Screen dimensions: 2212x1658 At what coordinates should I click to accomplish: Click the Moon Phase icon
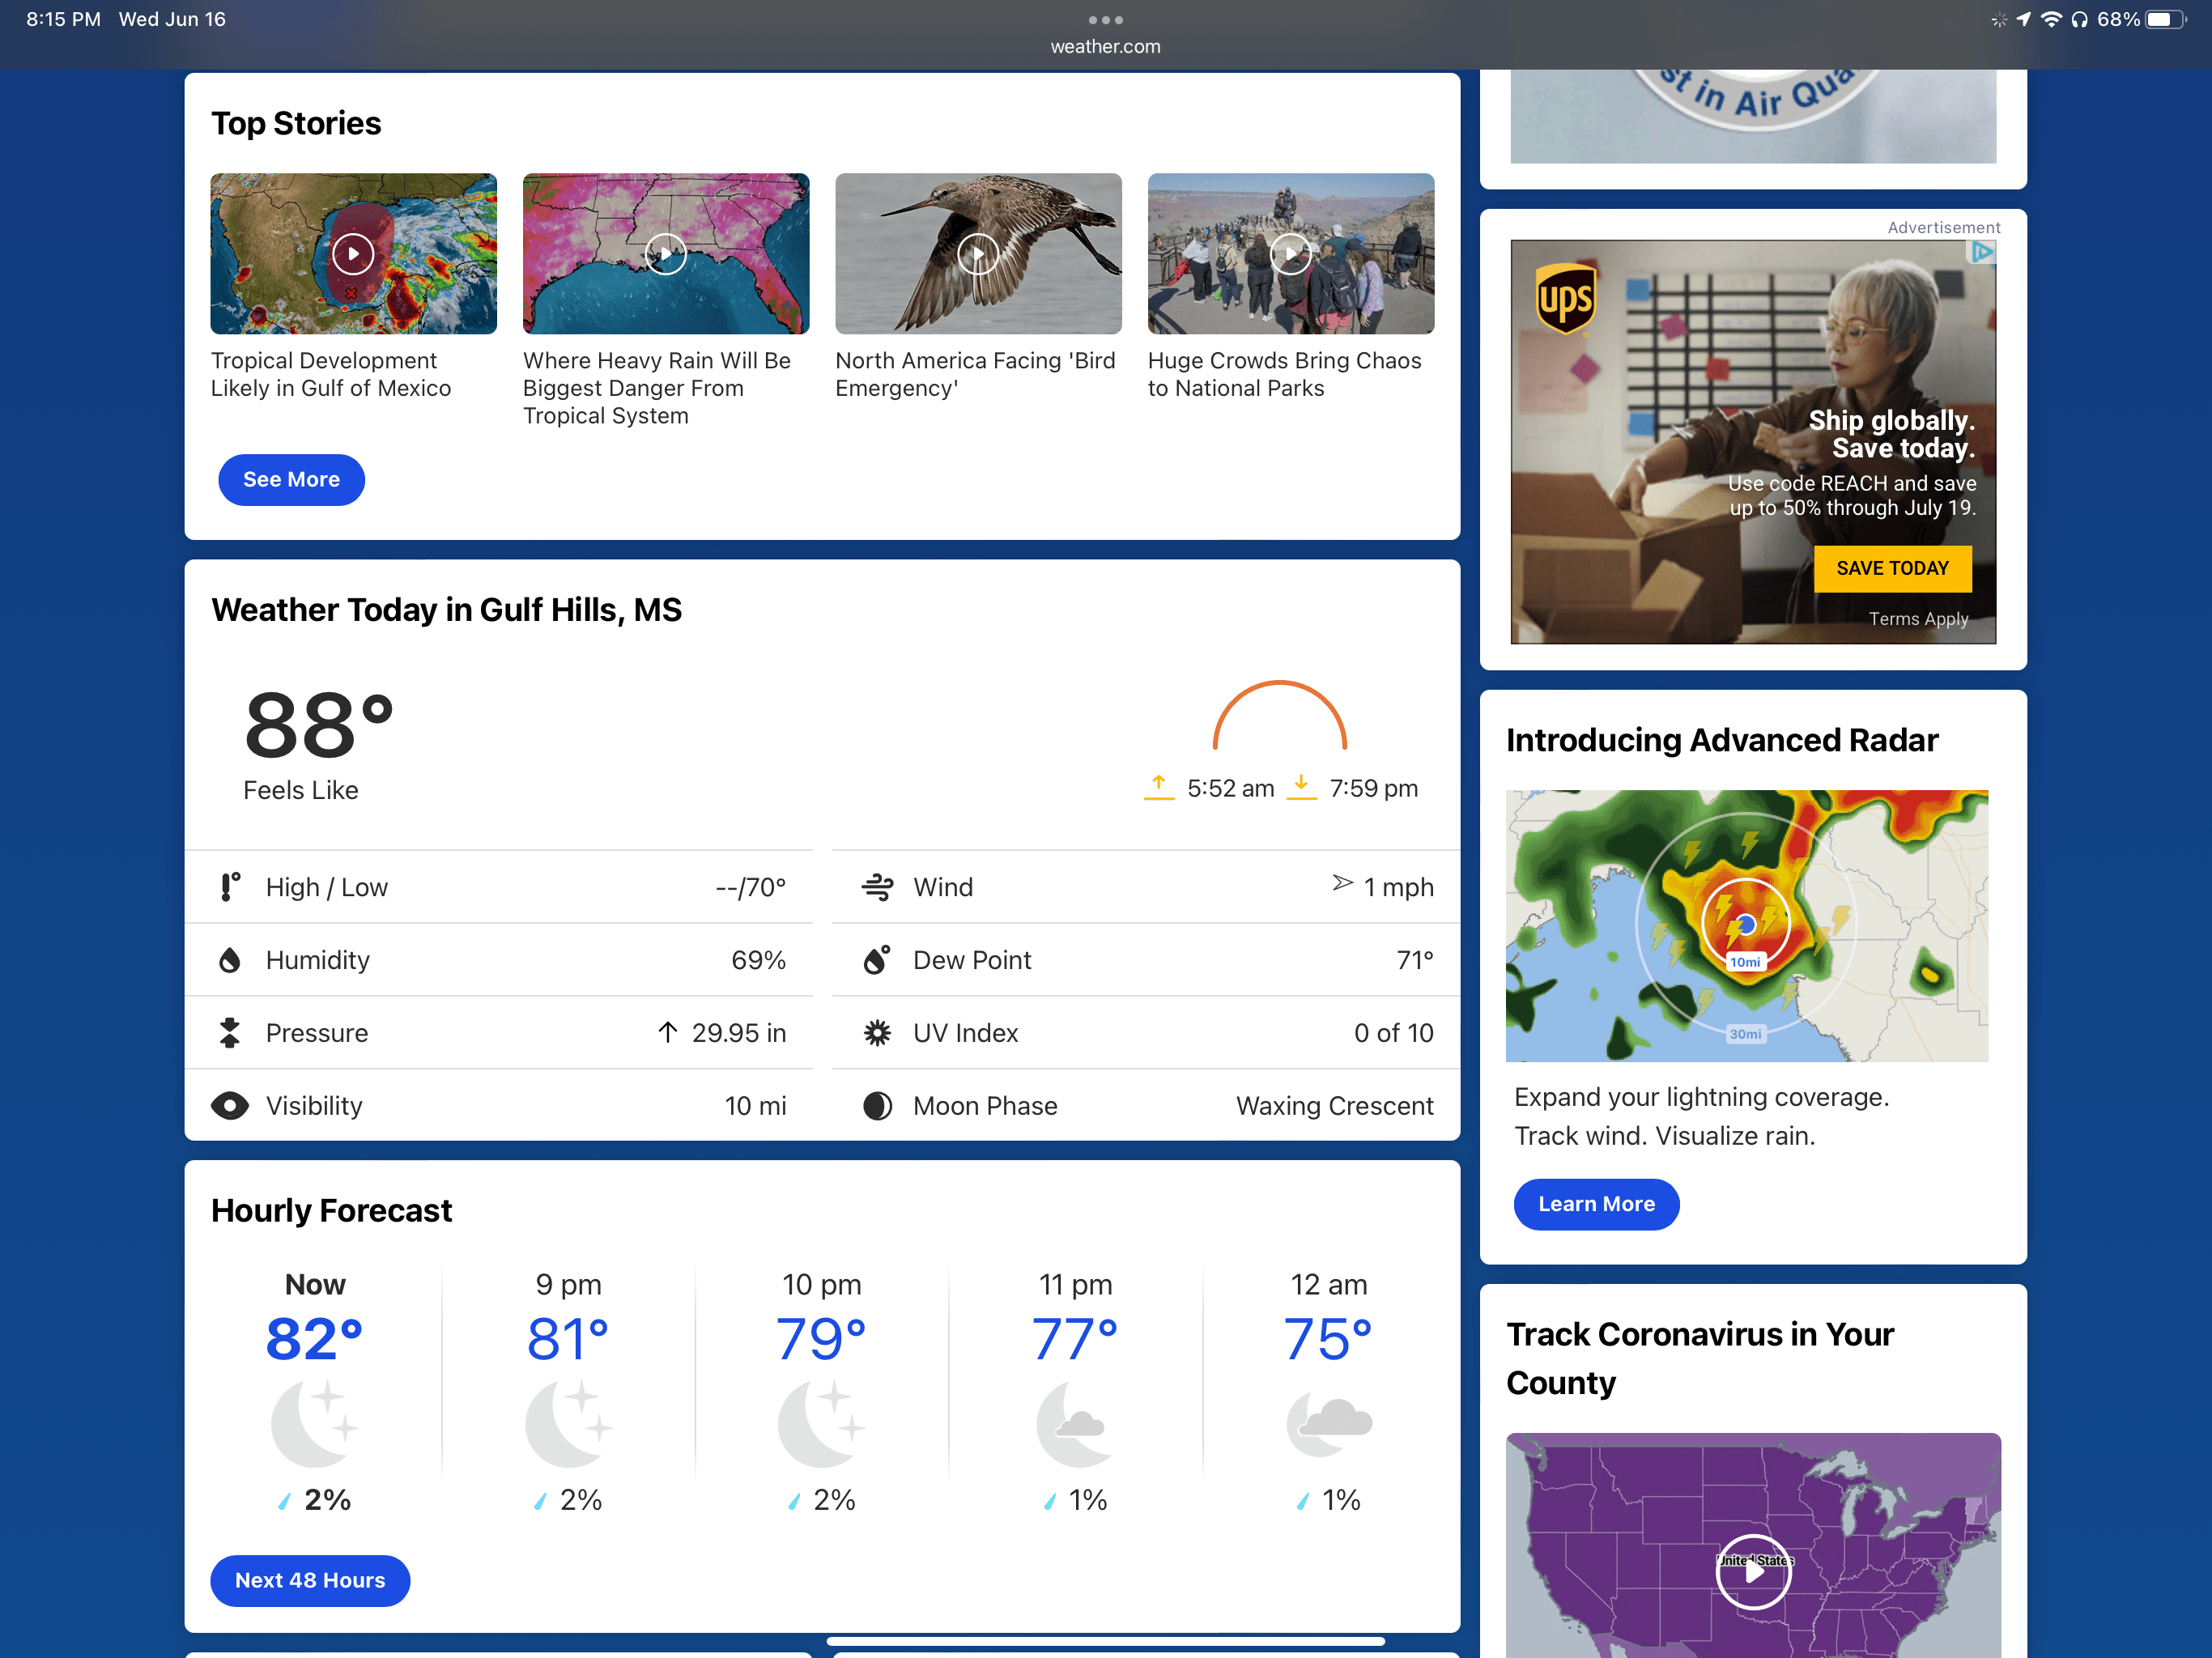[x=877, y=1105]
